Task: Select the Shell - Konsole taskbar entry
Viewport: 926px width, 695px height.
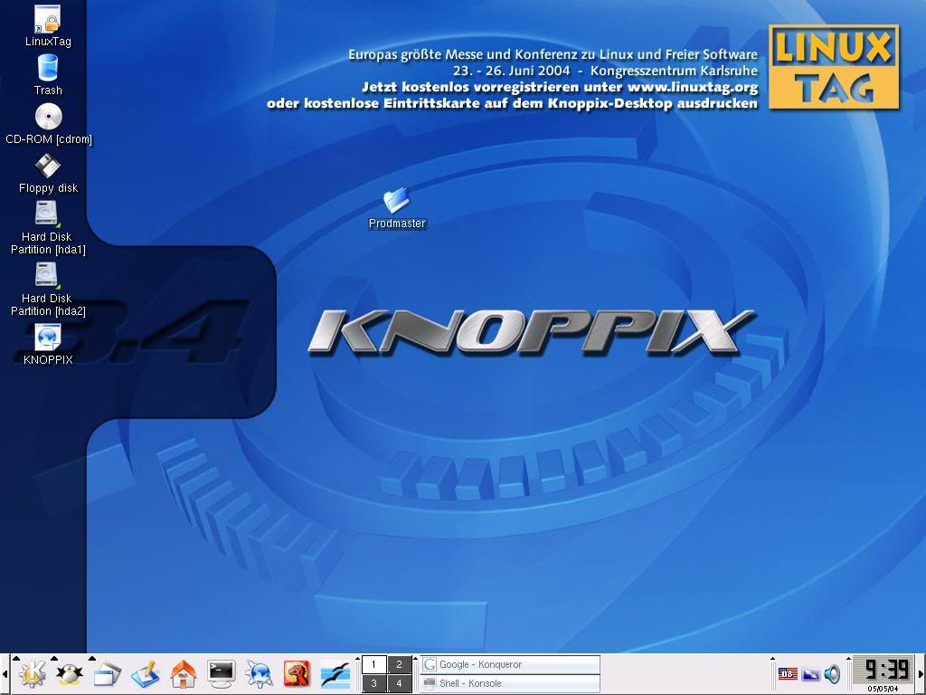Action: (510, 683)
